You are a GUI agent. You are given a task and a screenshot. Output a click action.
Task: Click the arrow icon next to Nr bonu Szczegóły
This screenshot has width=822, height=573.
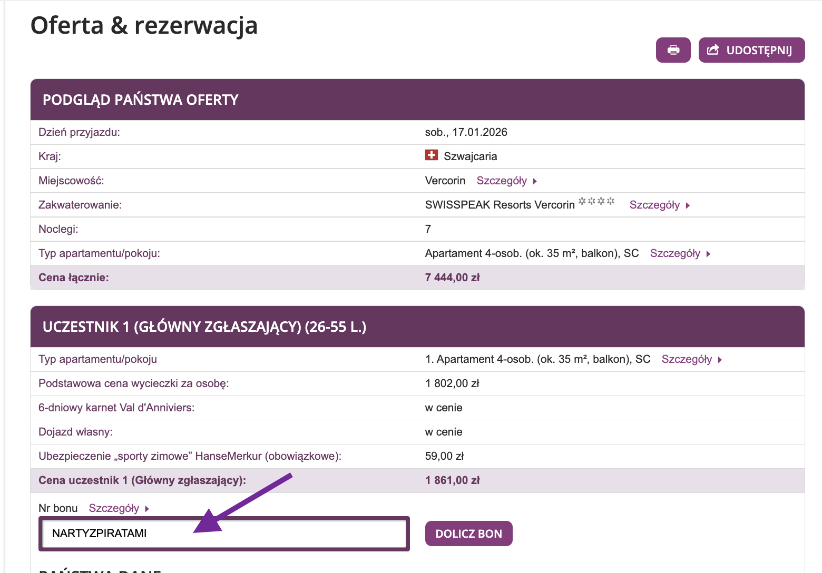(147, 508)
